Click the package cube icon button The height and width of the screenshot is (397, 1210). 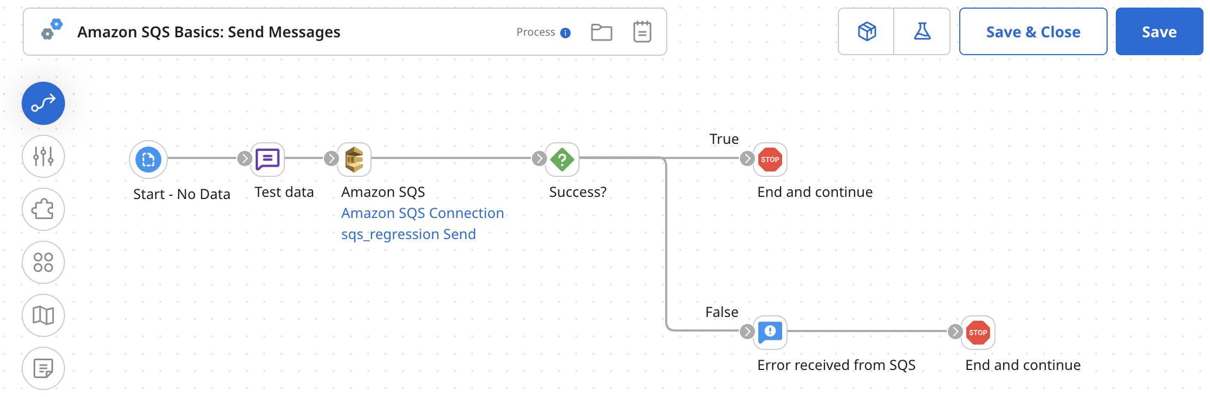[867, 31]
